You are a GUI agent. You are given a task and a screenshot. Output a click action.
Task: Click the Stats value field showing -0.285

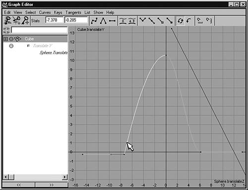tap(76, 20)
